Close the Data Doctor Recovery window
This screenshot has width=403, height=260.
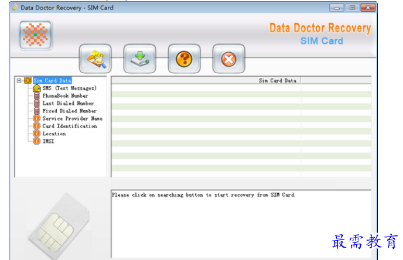[368, 8]
